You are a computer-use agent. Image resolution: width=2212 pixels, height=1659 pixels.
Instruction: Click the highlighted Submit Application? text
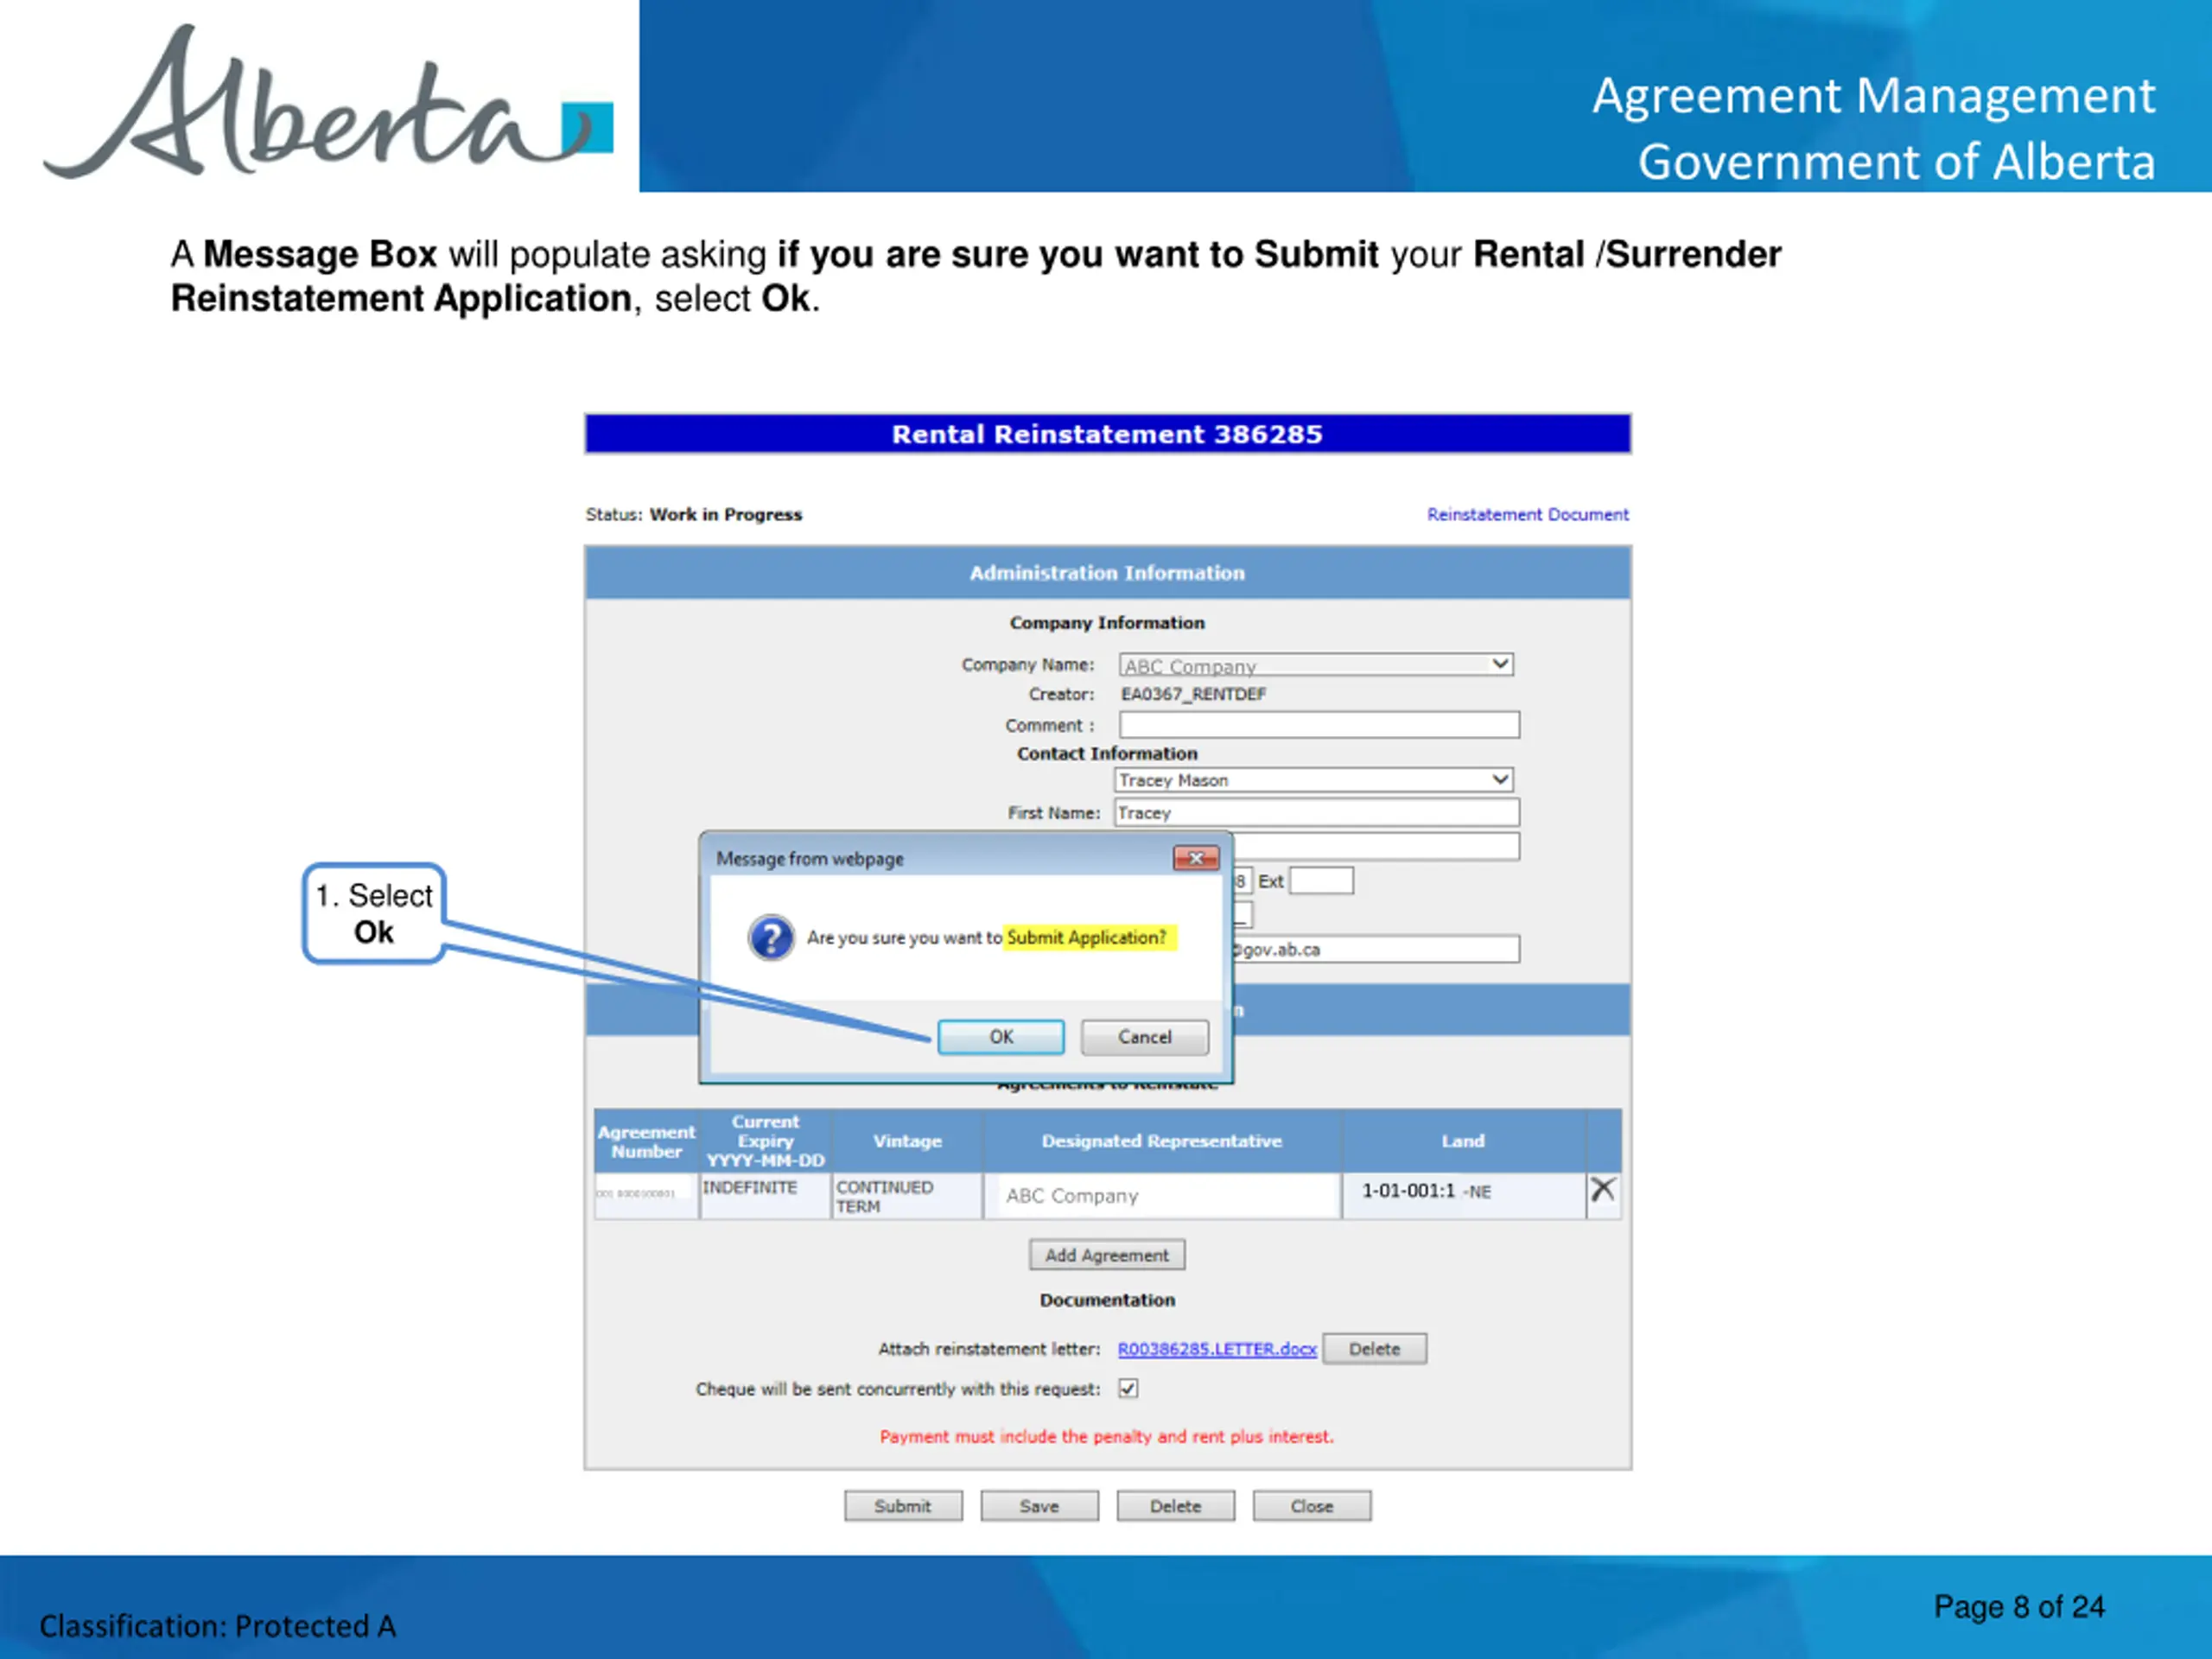[x=1087, y=938]
